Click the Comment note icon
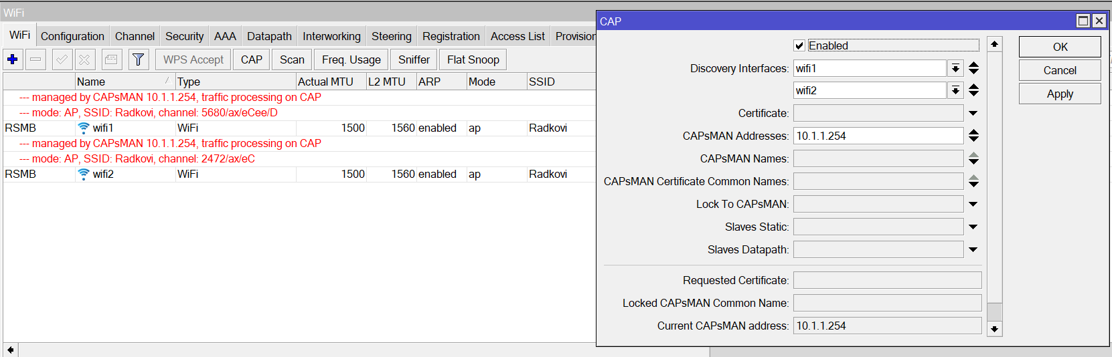The image size is (1112, 357). (x=112, y=59)
